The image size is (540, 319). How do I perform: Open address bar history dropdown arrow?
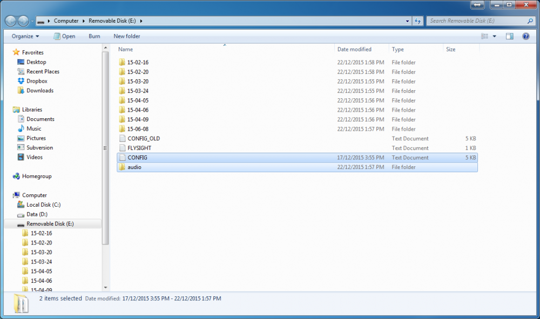point(408,21)
